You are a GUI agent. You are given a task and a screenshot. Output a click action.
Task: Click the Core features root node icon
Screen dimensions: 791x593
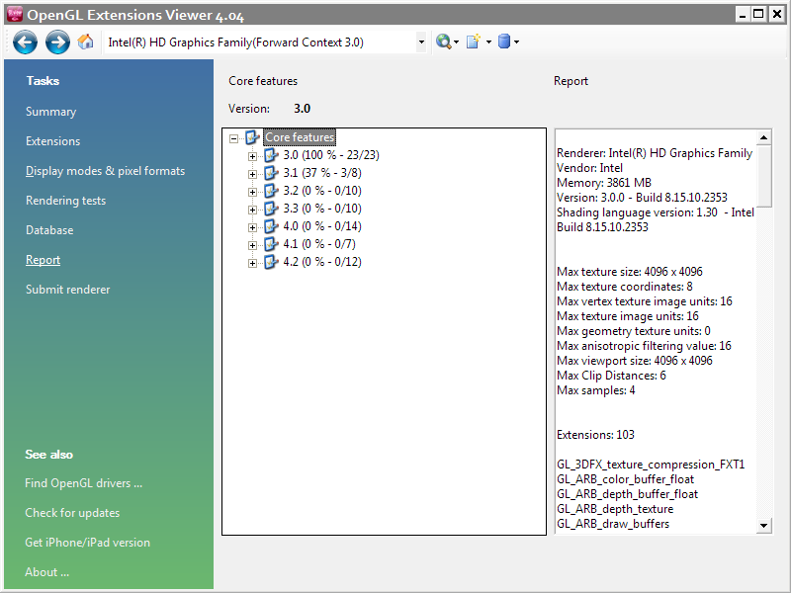(x=252, y=137)
